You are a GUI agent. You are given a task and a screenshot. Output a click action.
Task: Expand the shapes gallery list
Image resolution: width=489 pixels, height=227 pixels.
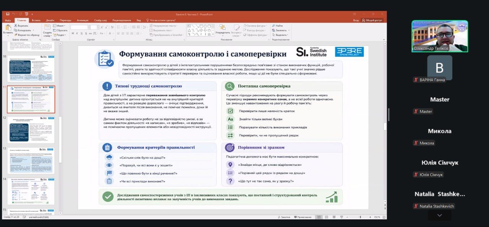pyautogui.click(x=212, y=35)
